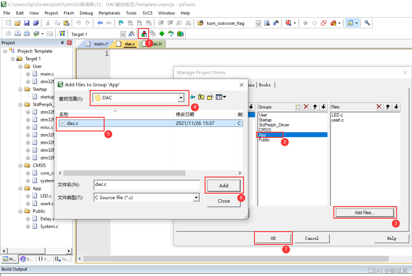Move selected group up with arrow icon
The image size is (412, 276).
tap(315, 107)
